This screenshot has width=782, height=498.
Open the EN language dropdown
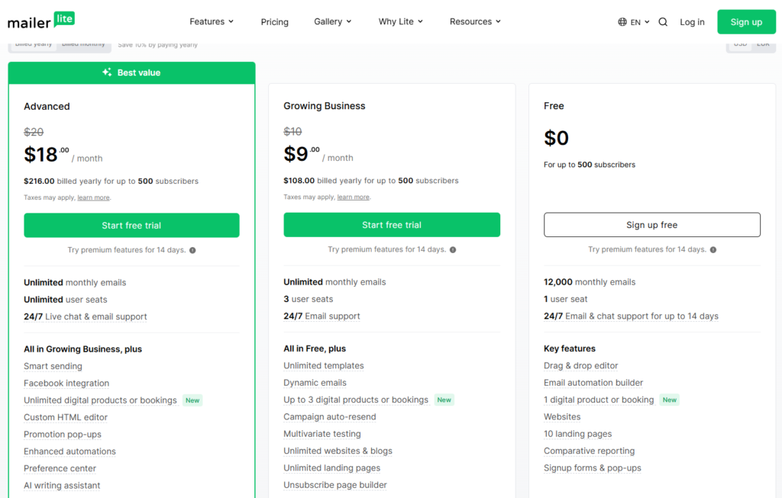pyautogui.click(x=640, y=22)
